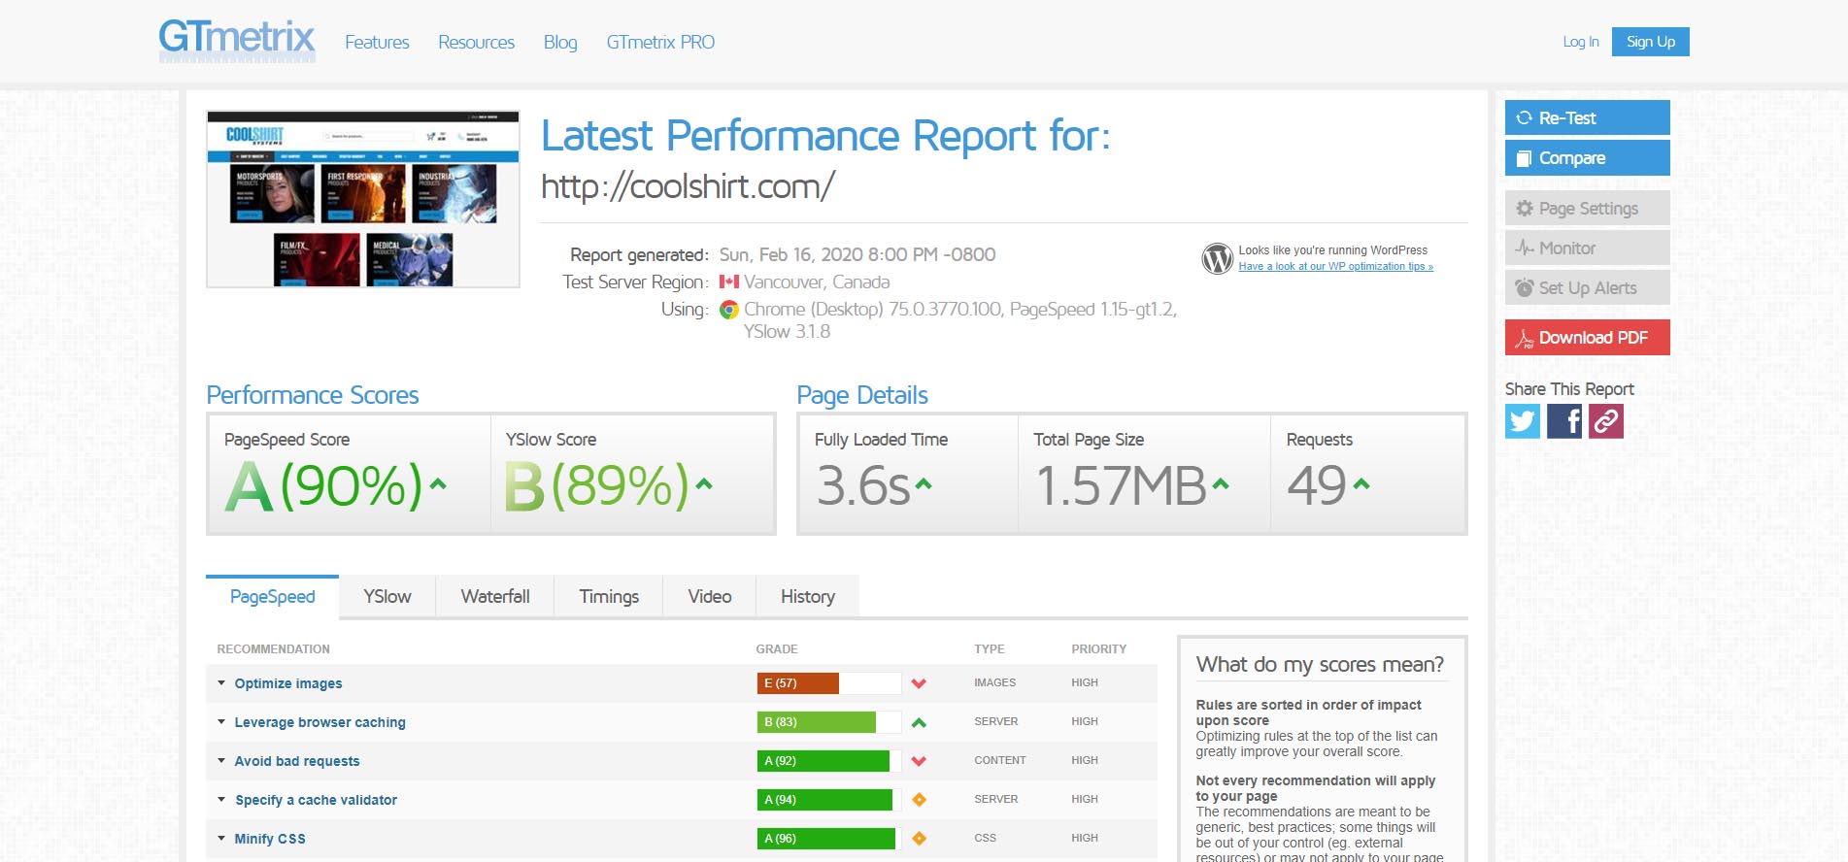This screenshot has height=862, width=1848.
Task: Download the report as PDF
Action: (x=1588, y=337)
